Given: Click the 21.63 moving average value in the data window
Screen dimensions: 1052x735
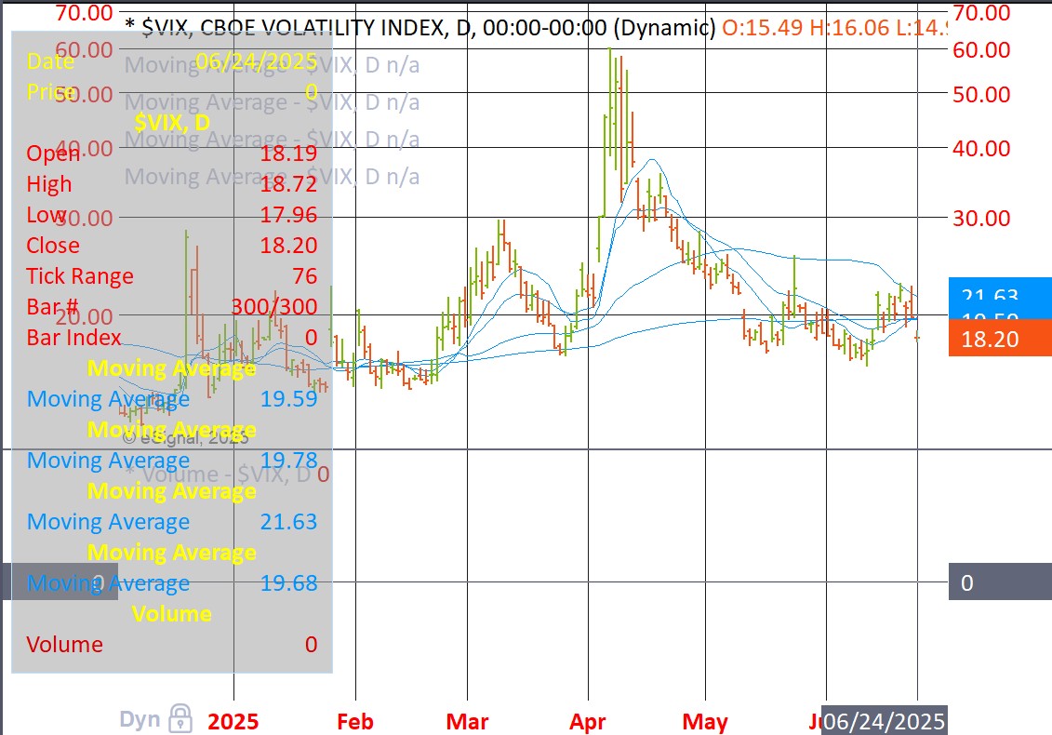Looking at the screenshot, I should pos(288,522).
